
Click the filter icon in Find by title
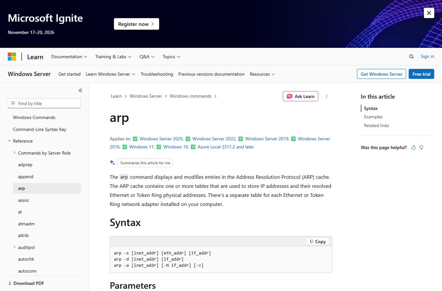coord(13,104)
